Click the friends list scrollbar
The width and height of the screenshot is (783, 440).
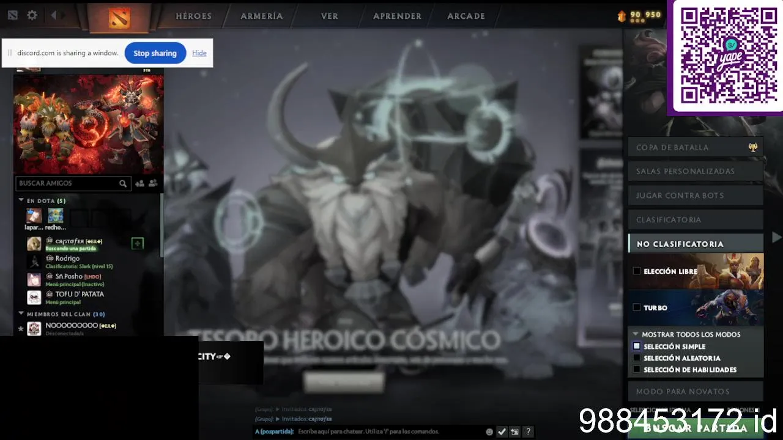tap(161, 225)
